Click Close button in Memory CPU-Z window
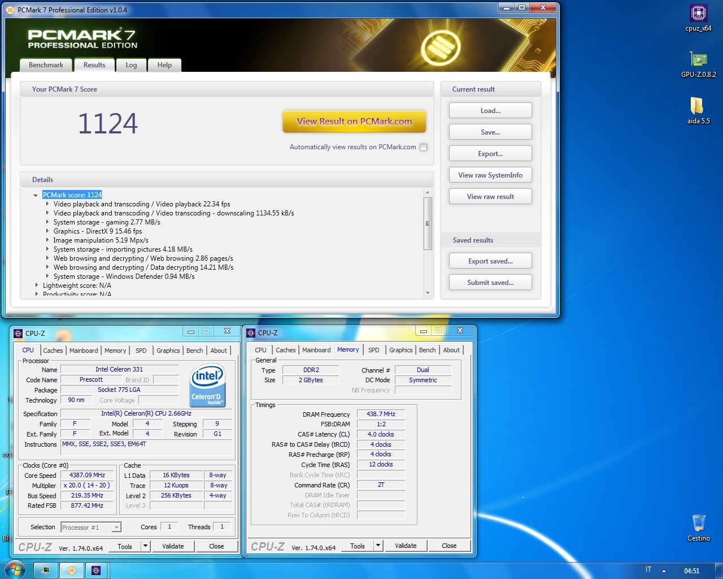The height and width of the screenshot is (579, 723). [449, 546]
